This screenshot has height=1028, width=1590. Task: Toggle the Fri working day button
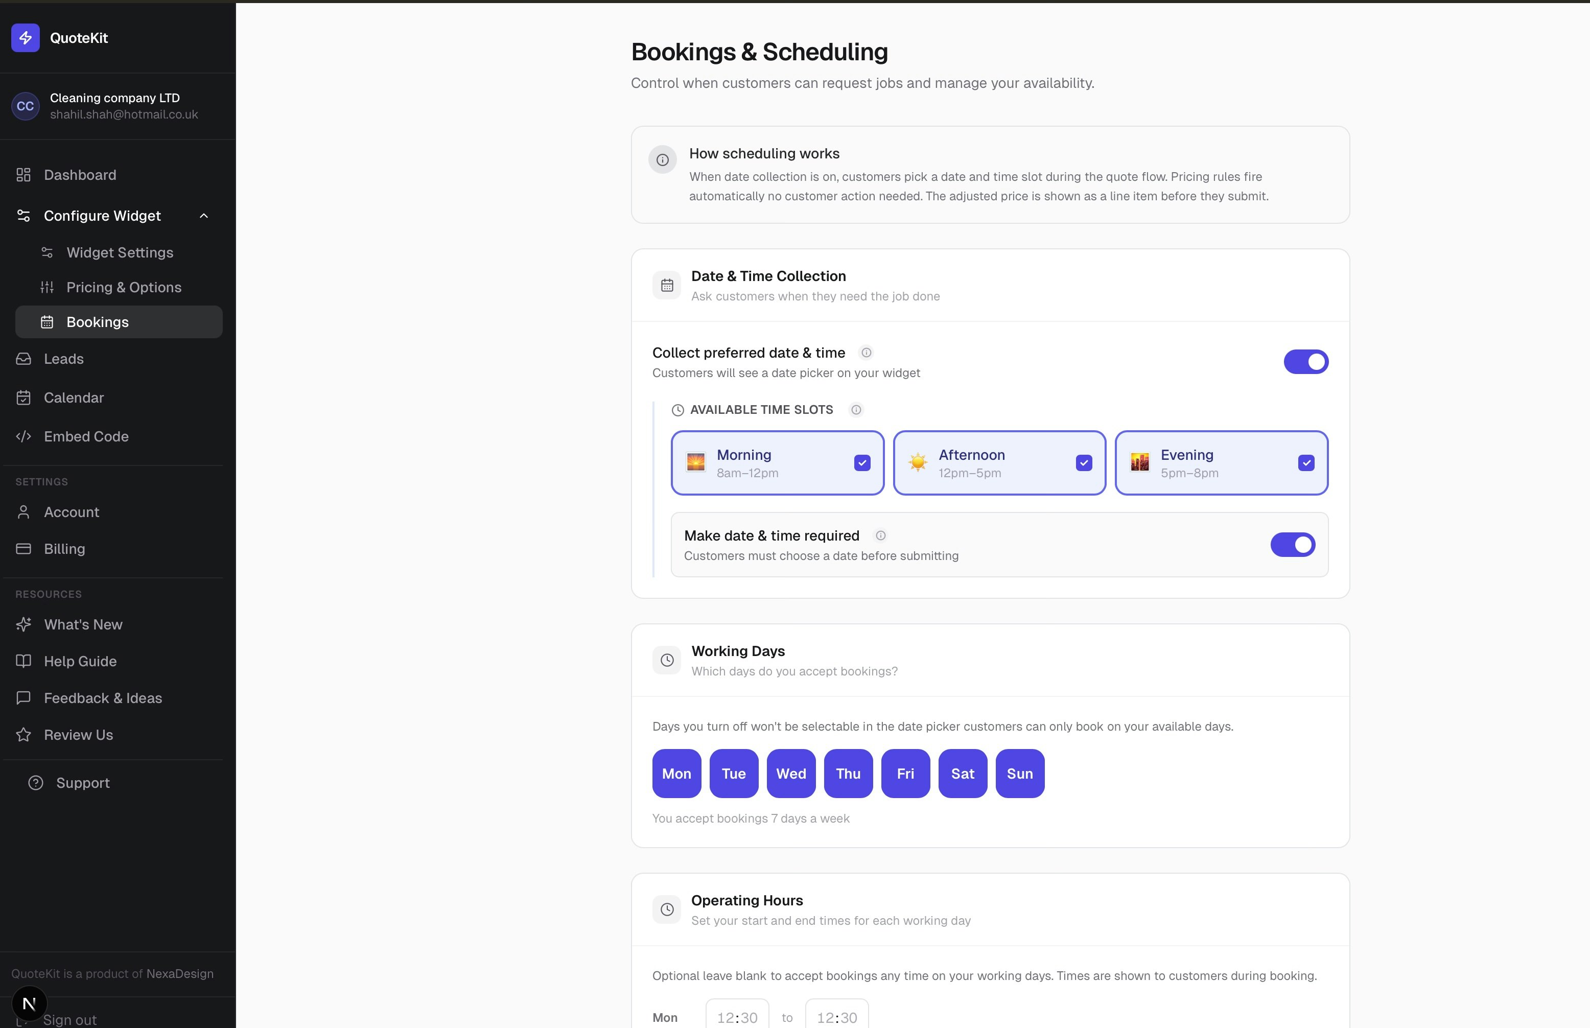[906, 774]
